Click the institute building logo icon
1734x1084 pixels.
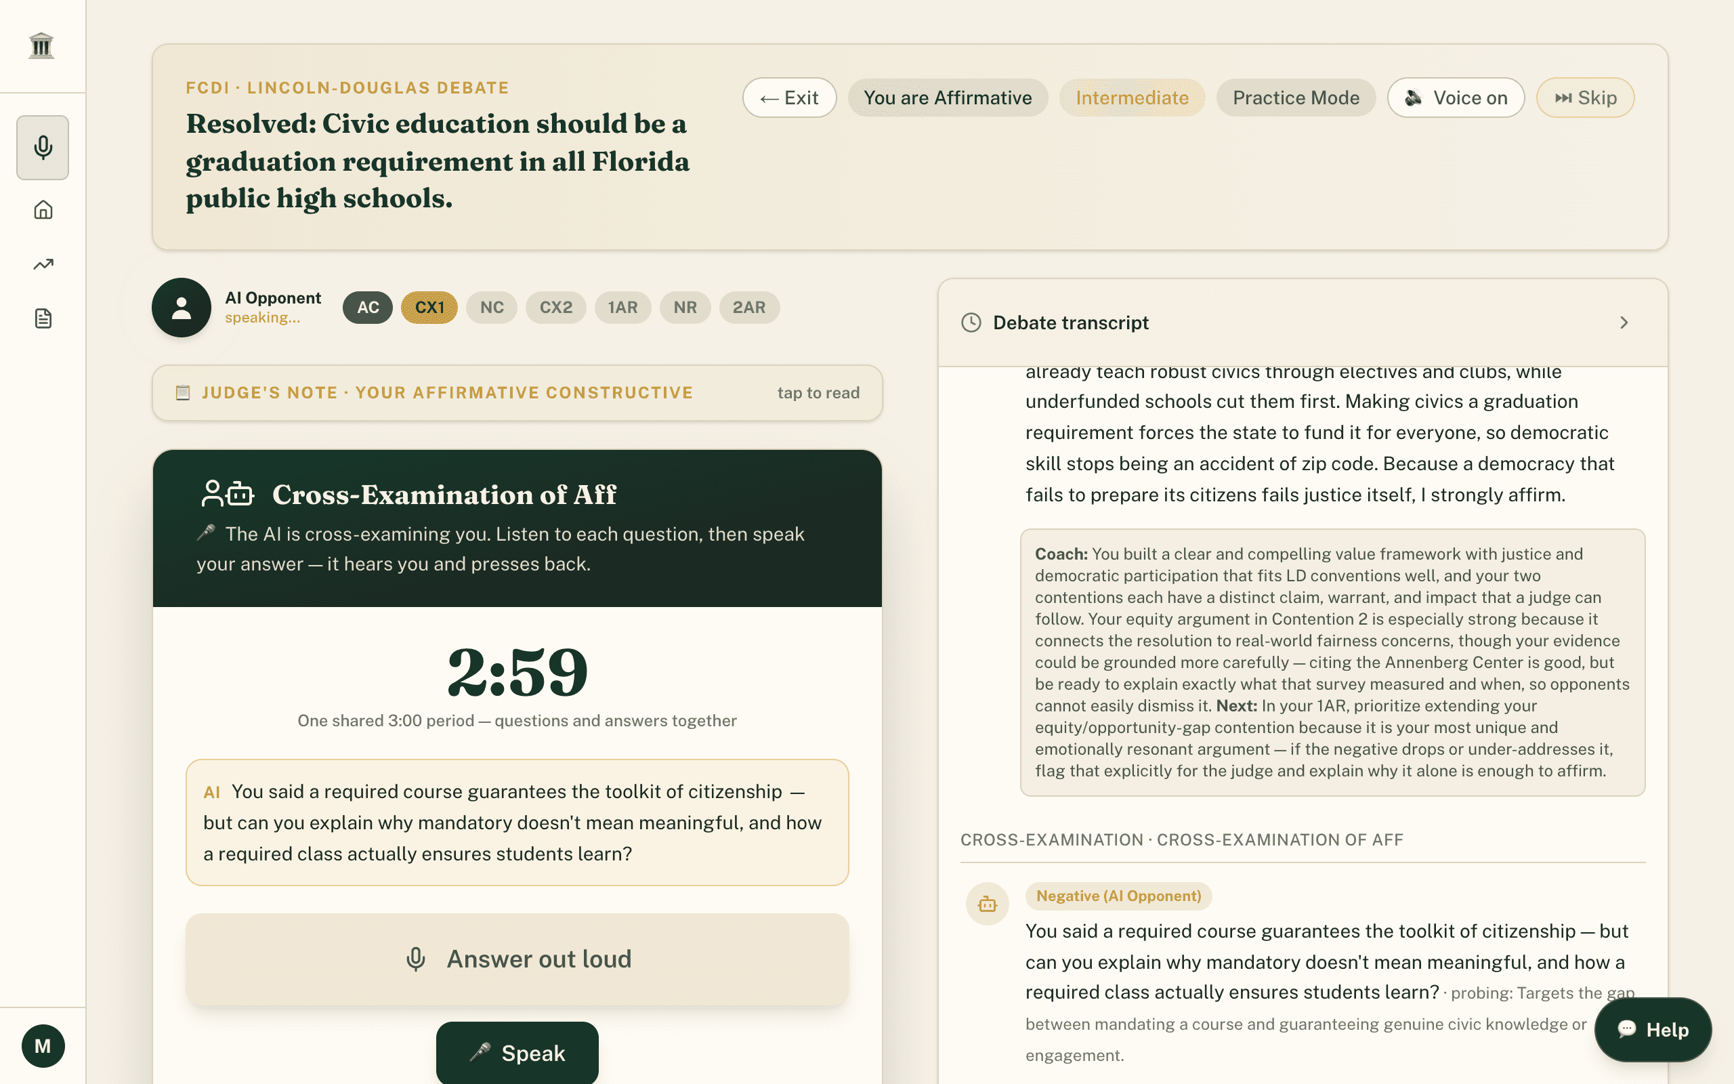(41, 46)
